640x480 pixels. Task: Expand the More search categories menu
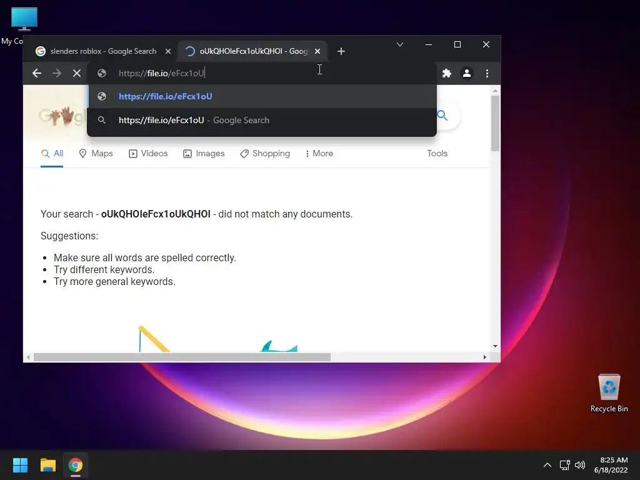point(319,154)
